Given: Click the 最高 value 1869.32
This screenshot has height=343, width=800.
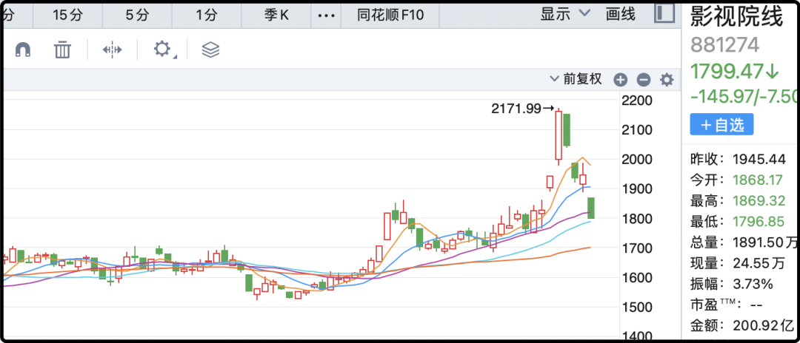Looking at the screenshot, I should coord(759,201).
